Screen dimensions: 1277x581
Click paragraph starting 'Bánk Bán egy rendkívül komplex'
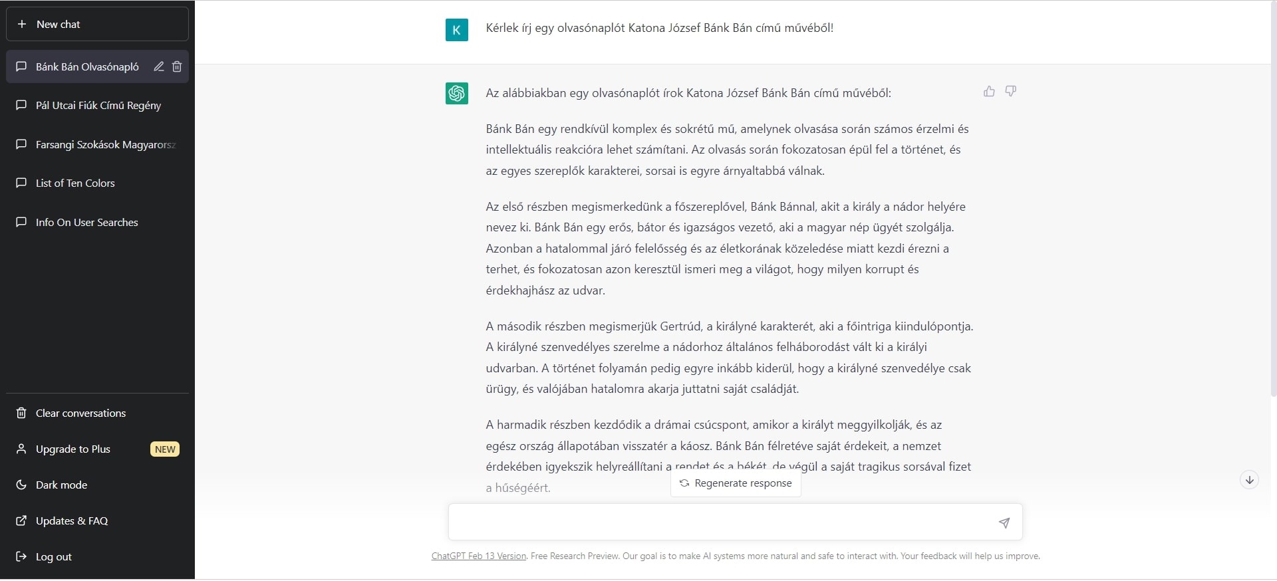[x=727, y=150]
